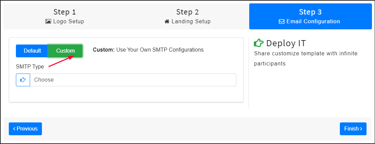Click the left chevron on the Previous button
Image resolution: width=375 pixels, height=144 pixels.
[14, 129]
